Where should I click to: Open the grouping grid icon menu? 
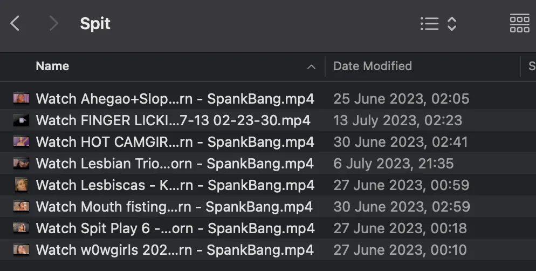tap(520, 24)
